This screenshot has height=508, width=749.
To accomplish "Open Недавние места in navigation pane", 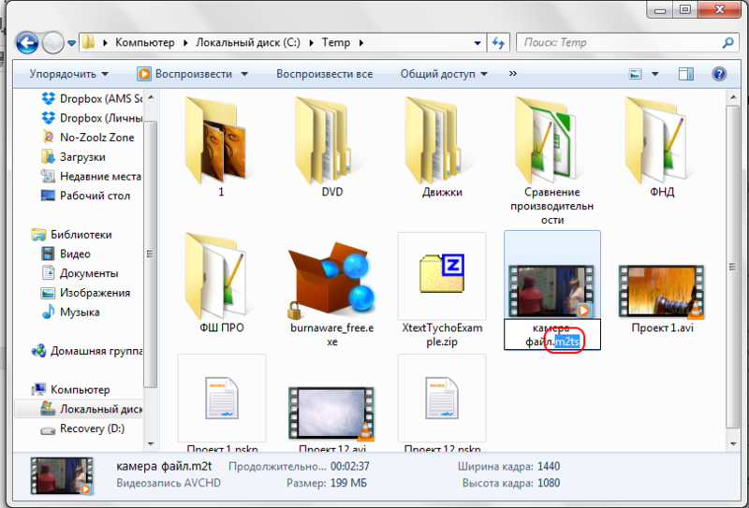I will tap(91, 177).
